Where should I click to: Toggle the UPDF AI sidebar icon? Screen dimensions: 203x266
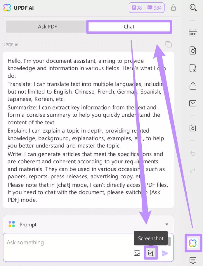pos(193,243)
